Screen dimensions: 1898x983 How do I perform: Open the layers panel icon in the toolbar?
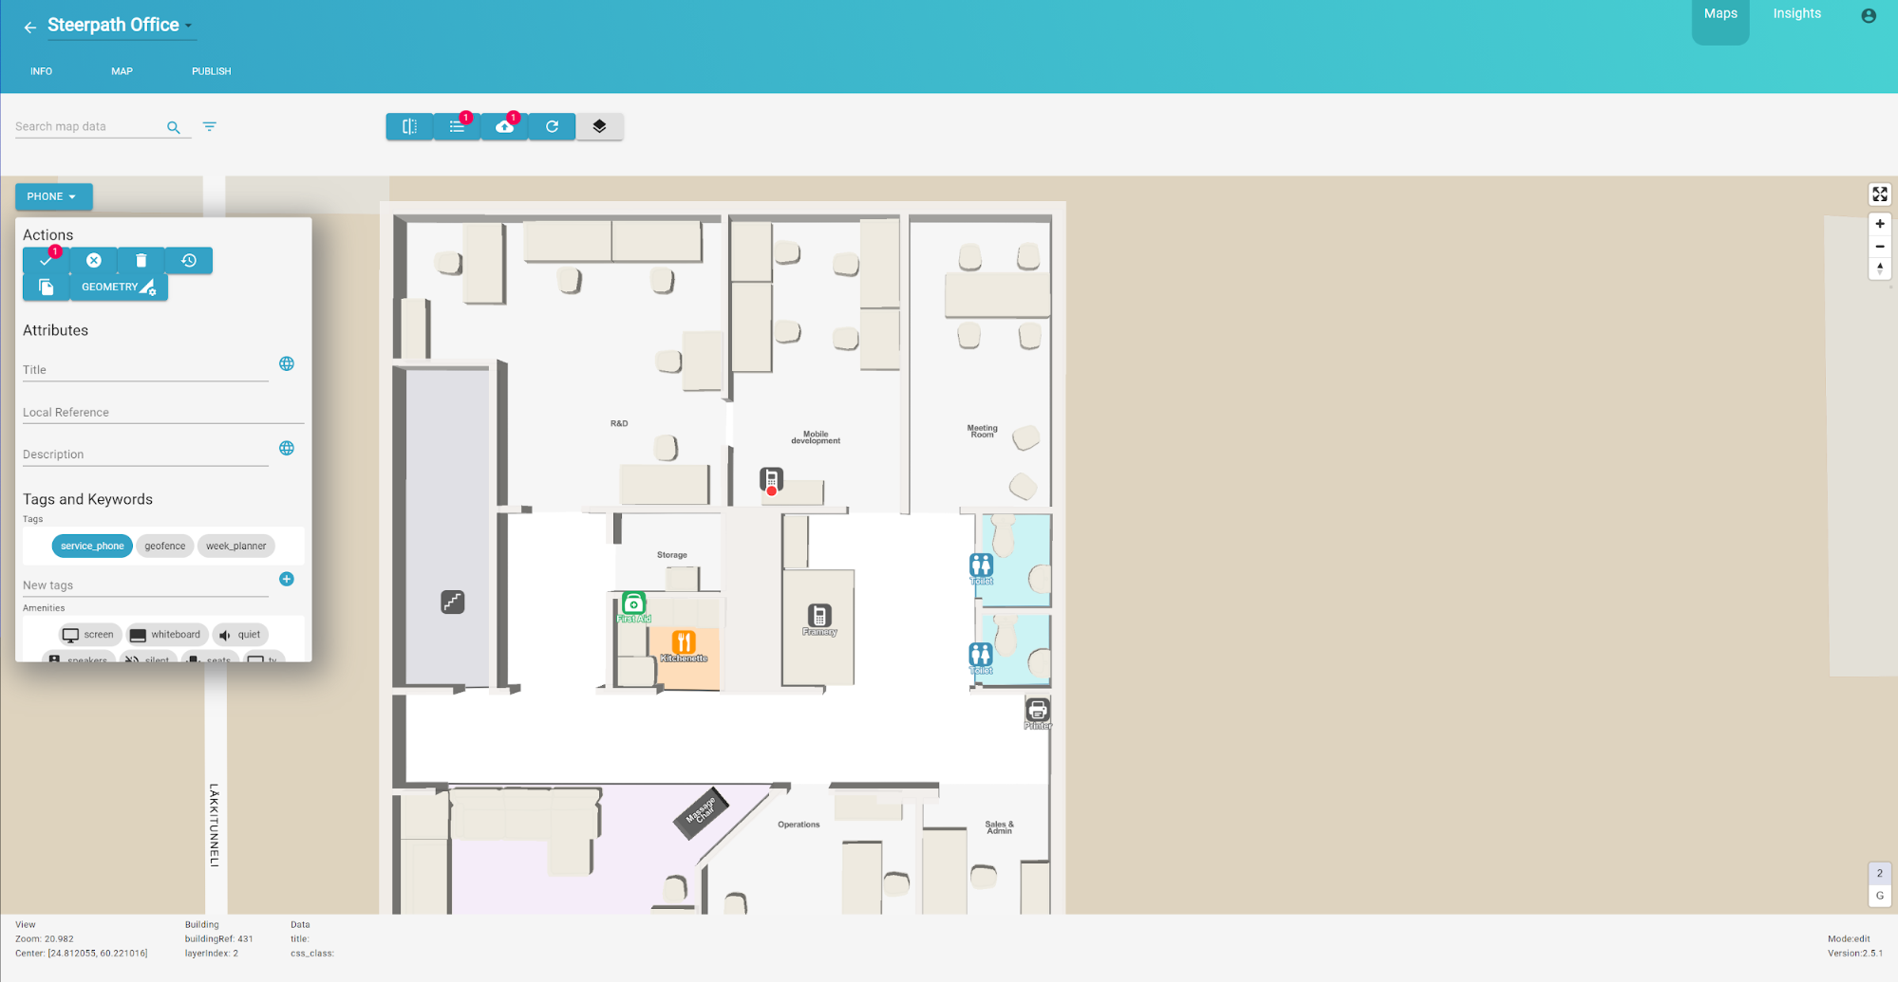[x=599, y=126]
